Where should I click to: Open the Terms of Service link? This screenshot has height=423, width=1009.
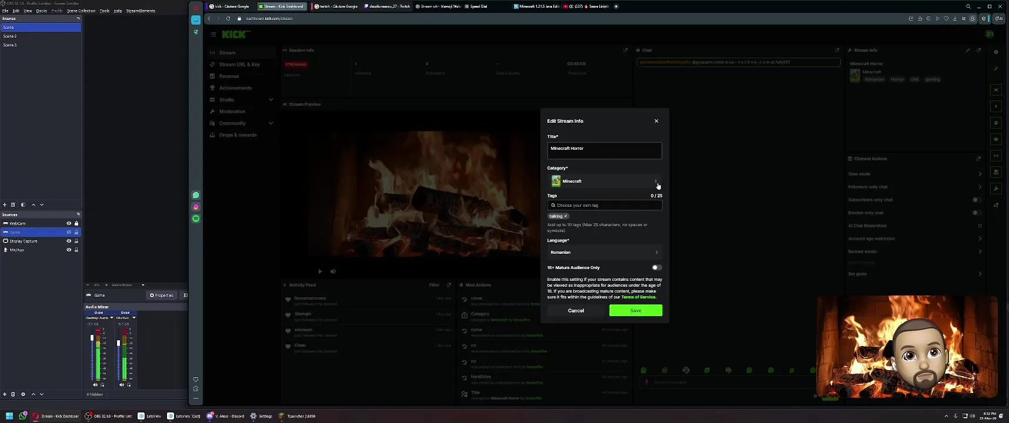[638, 297]
